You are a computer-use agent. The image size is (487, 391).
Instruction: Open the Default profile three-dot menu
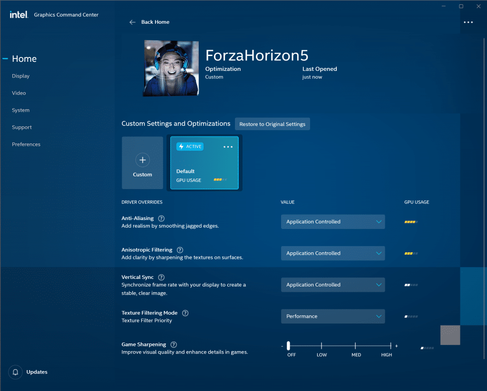click(228, 147)
